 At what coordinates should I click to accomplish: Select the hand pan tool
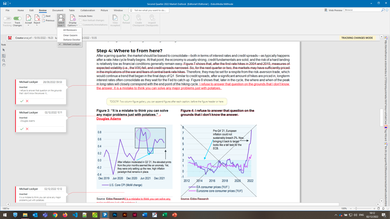[x=4, y=65]
